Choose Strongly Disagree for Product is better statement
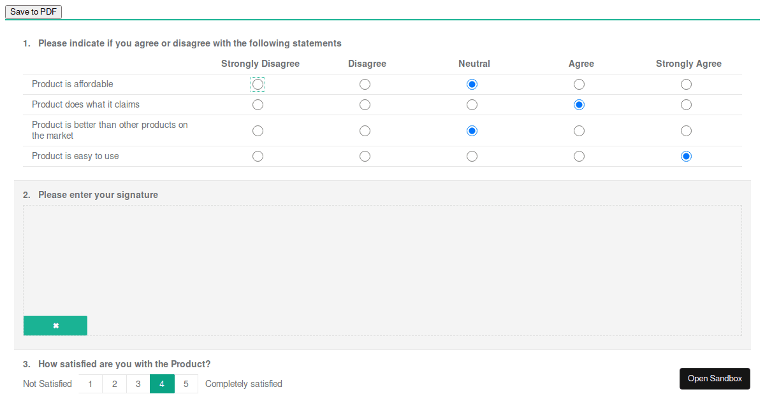The image size is (765, 401). [258, 130]
